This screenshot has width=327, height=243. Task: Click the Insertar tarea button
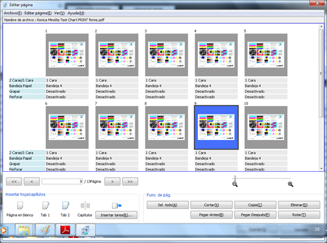click(116, 215)
